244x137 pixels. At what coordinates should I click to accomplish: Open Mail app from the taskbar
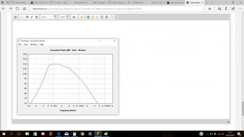point(67,134)
